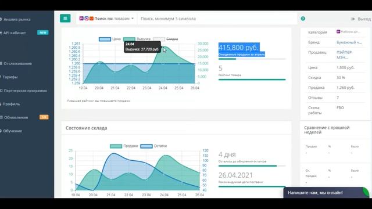Image resolution: width=372 pixels, height=209 pixels.
Task: Toggle the 'Выручка' legend swatch in top chart
Action: (x=129, y=39)
